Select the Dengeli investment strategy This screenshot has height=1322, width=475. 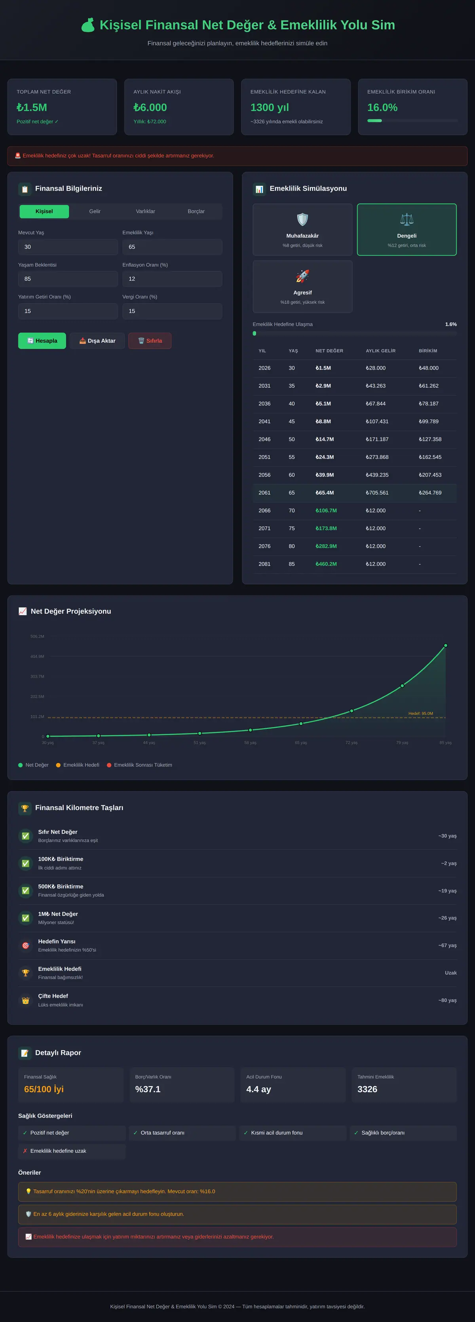point(407,229)
